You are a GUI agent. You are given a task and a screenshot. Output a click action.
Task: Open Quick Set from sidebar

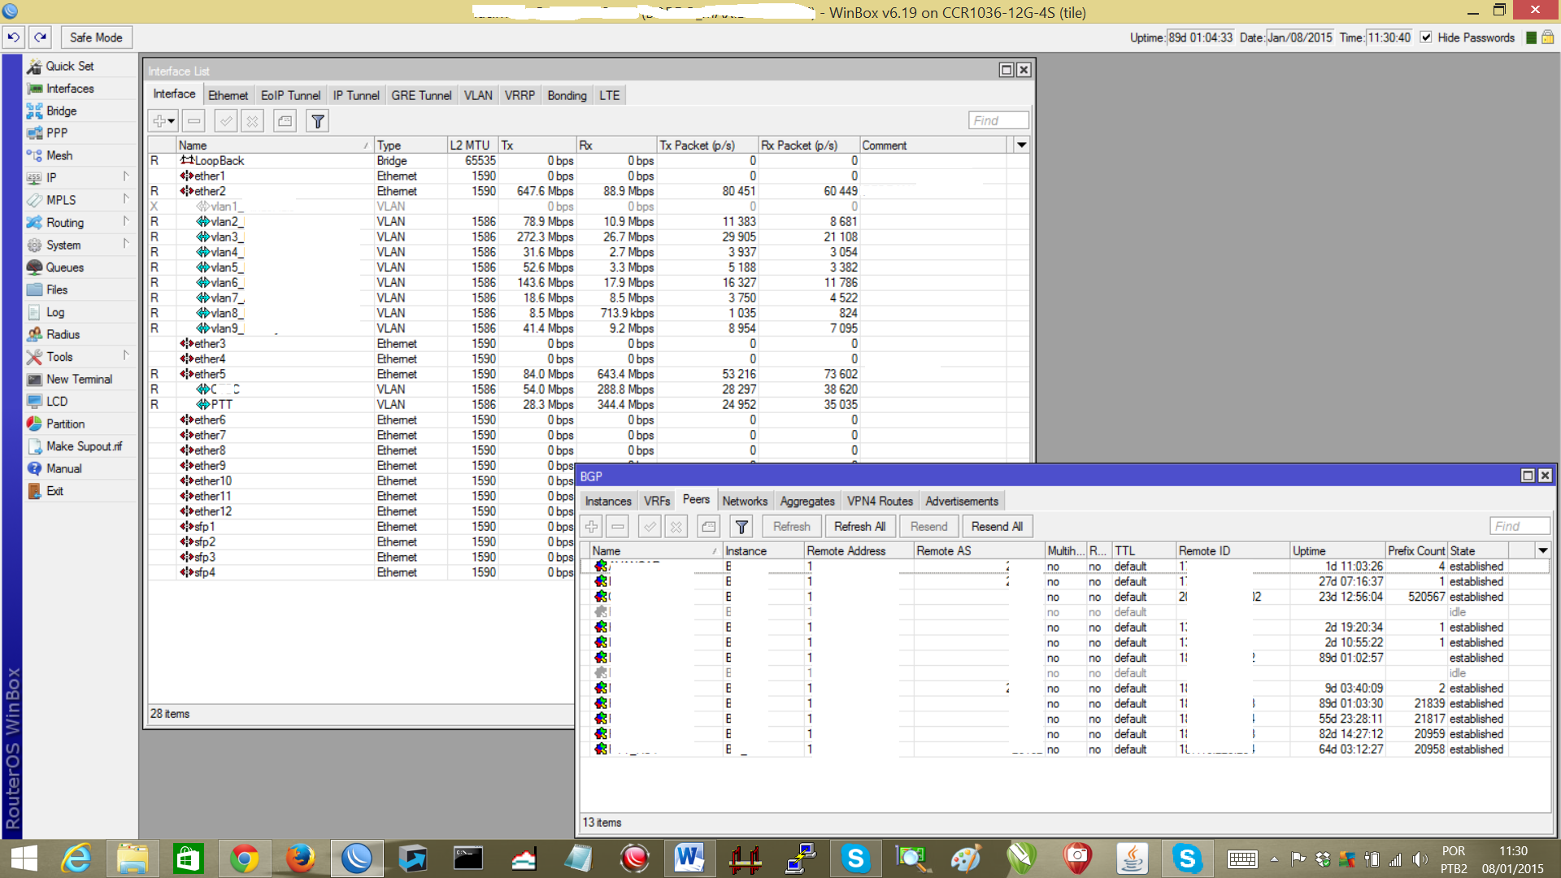[x=70, y=66]
